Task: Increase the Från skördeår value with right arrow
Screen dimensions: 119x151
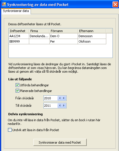Action: [x=64, y=98]
